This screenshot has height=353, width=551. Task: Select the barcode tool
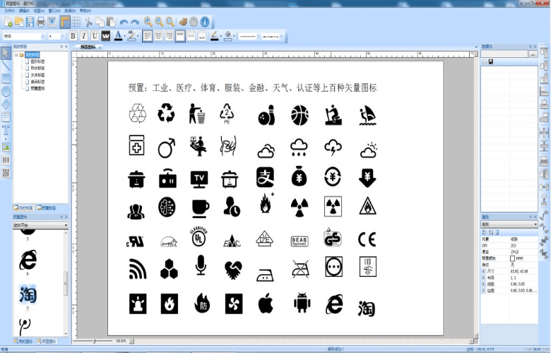click(6, 160)
